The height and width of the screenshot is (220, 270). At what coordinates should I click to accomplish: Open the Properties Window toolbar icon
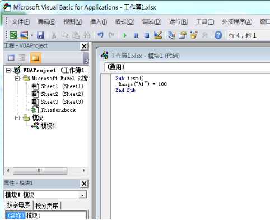[183, 35]
